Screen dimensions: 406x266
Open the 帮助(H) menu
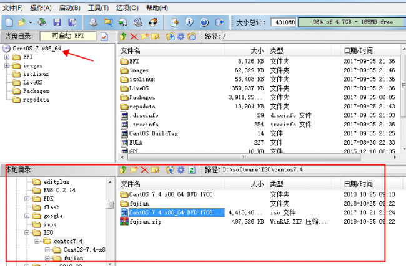[x=157, y=8]
